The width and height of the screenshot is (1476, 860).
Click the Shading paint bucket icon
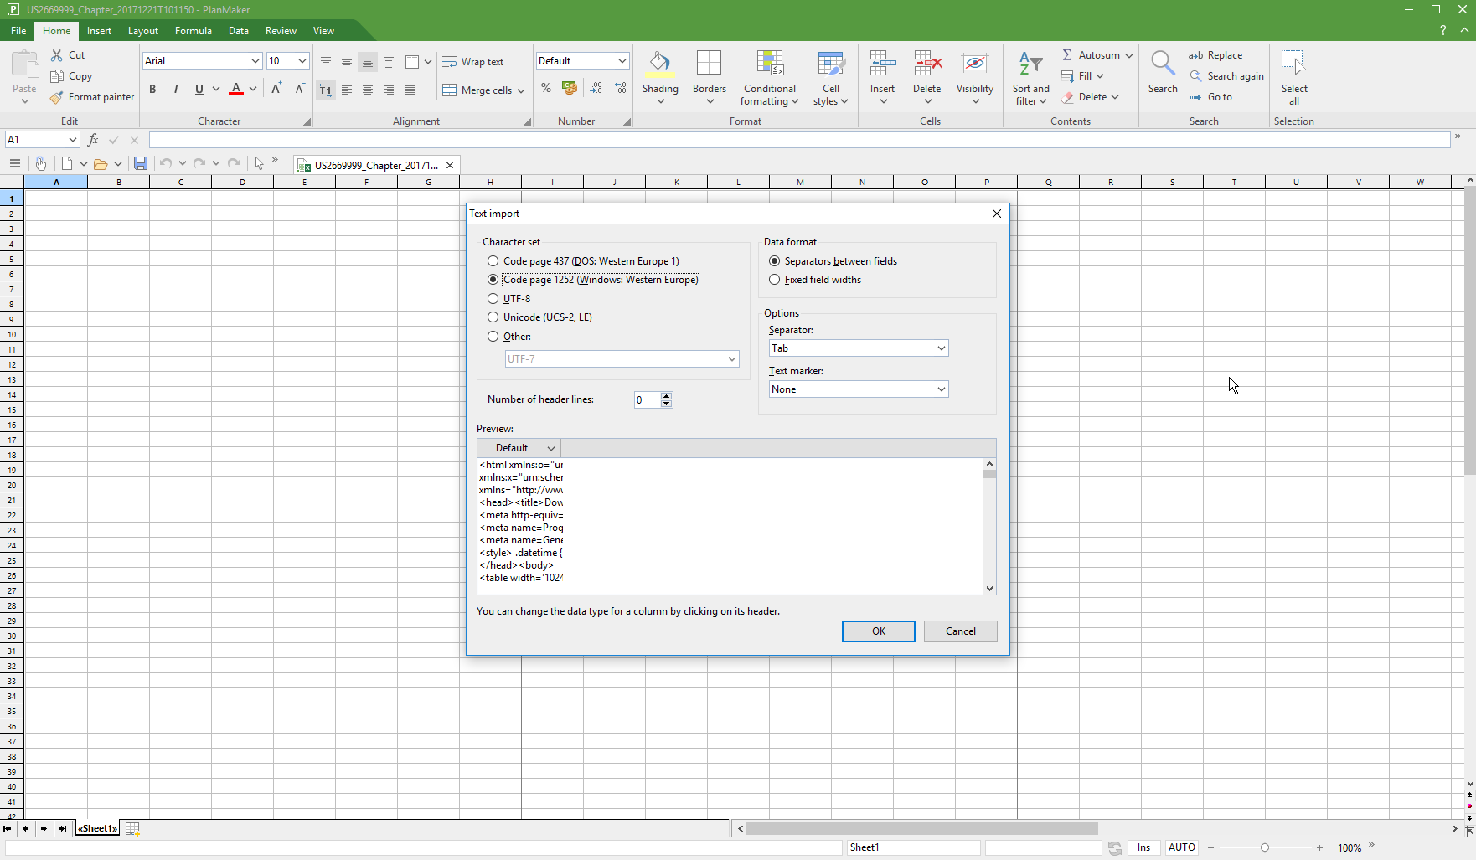(x=659, y=64)
